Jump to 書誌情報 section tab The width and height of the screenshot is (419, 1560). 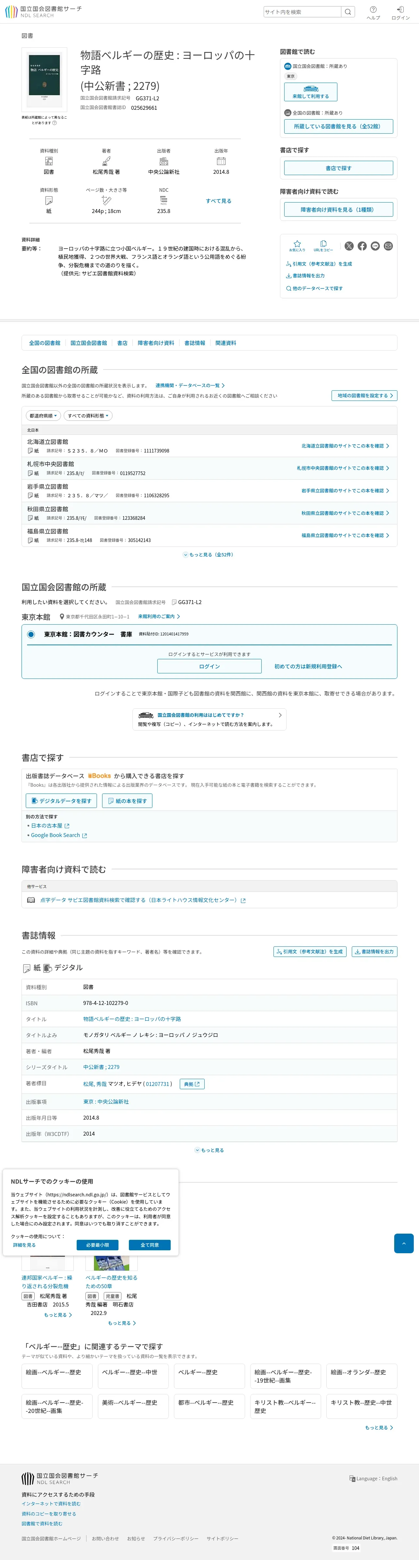195,343
